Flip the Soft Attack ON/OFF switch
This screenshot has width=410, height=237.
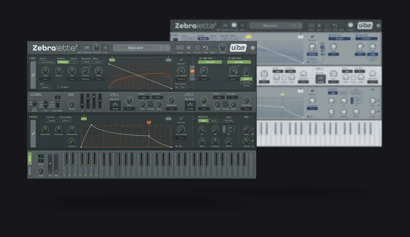pos(35,103)
